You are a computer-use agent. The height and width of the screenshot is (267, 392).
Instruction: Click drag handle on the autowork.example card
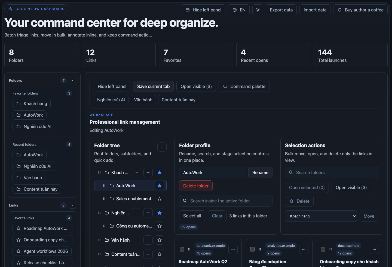(x=189, y=249)
